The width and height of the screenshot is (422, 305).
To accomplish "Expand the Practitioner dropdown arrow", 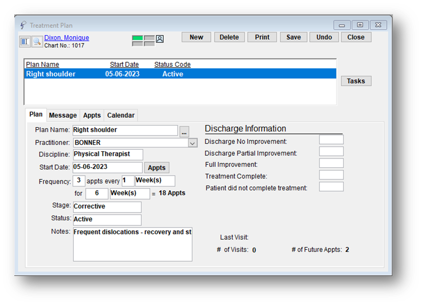I will pos(192,143).
